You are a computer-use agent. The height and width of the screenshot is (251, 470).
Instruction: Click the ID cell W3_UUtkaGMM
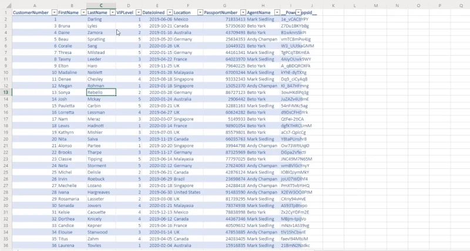(290, 46)
